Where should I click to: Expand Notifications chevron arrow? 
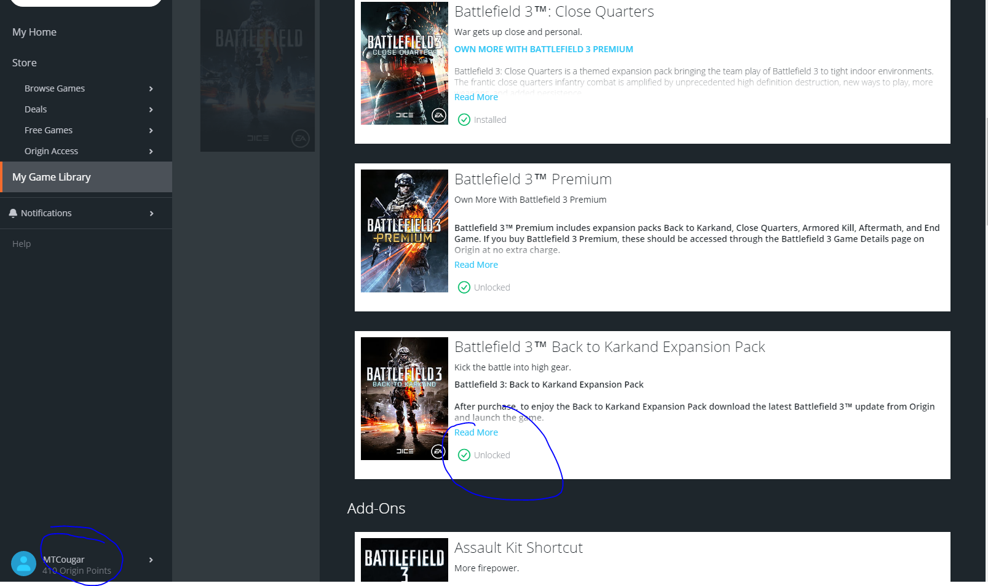(x=151, y=214)
